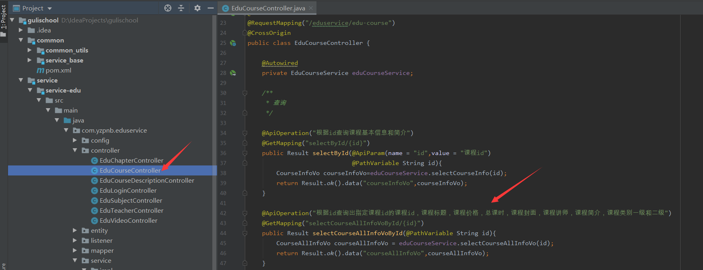This screenshot has height=270, width=703.
Task: Collapse the main folder
Action: click(48, 110)
